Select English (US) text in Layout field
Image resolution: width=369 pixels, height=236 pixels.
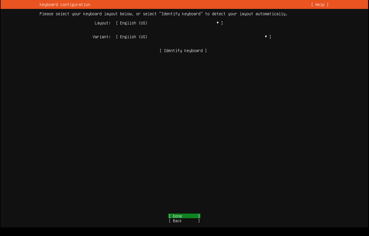coord(134,23)
